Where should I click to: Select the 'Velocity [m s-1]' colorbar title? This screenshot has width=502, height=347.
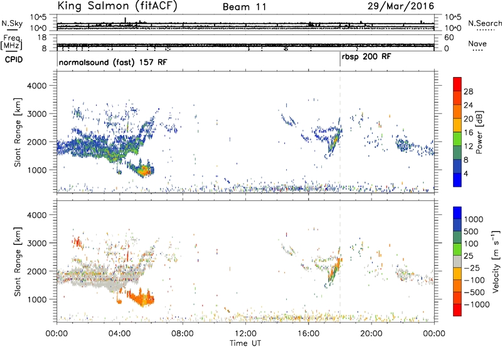[x=496, y=261]
